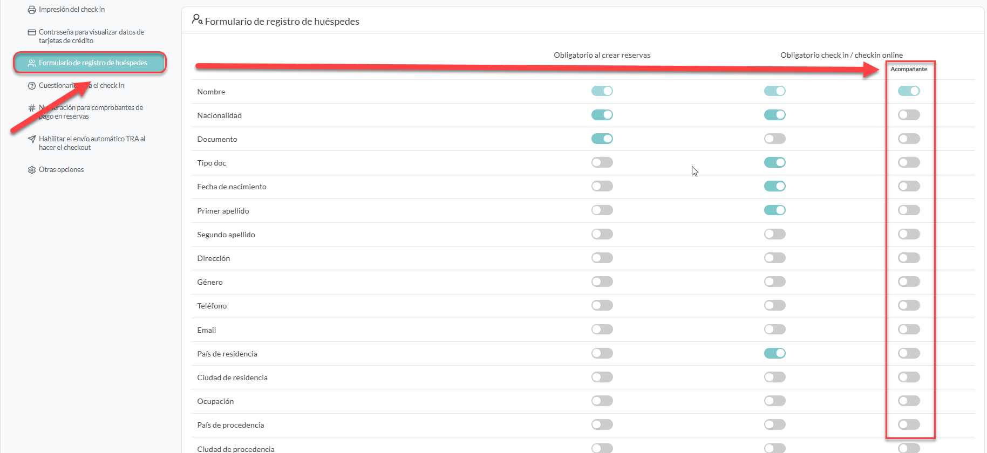
Task: Click the person icon in the form header
Action: 197,20
